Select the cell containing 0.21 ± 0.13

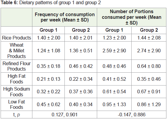point(49,79)
